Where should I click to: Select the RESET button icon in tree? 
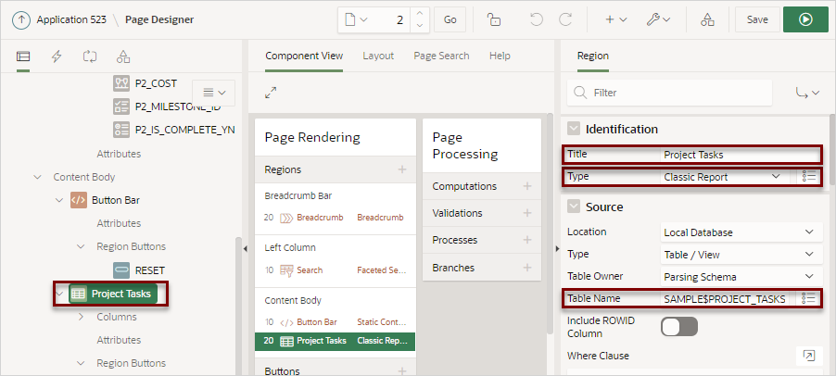[121, 270]
